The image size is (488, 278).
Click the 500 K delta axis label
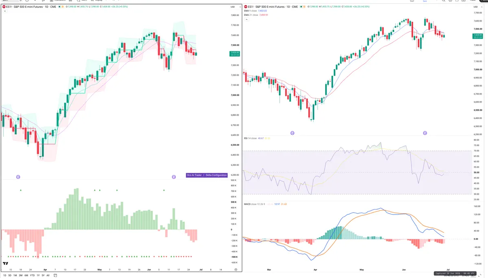[233, 202]
